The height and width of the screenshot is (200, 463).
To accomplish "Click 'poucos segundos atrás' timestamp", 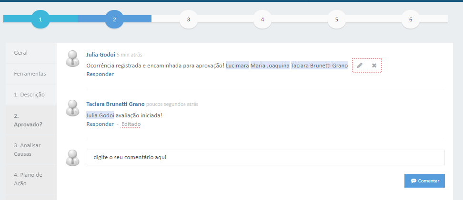I will (172, 104).
